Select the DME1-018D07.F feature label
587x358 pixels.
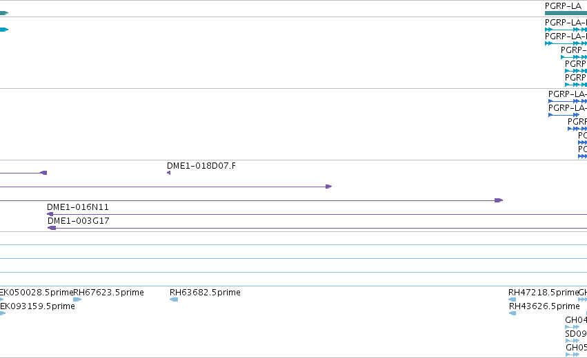click(201, 165)
